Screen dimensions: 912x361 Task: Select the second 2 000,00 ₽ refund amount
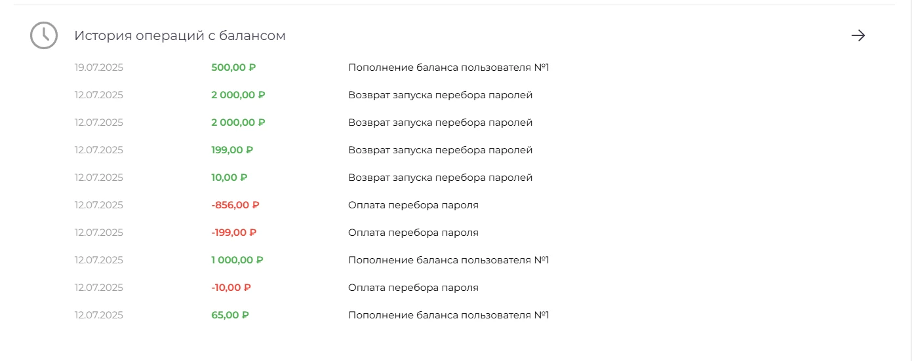click(238, 123)
